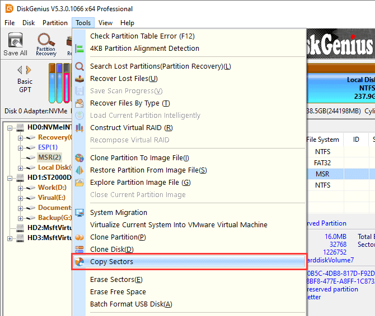The image size is (375, 316).
Task: Choose Clone Disk menu entry
Action: [x=111, y=250]
